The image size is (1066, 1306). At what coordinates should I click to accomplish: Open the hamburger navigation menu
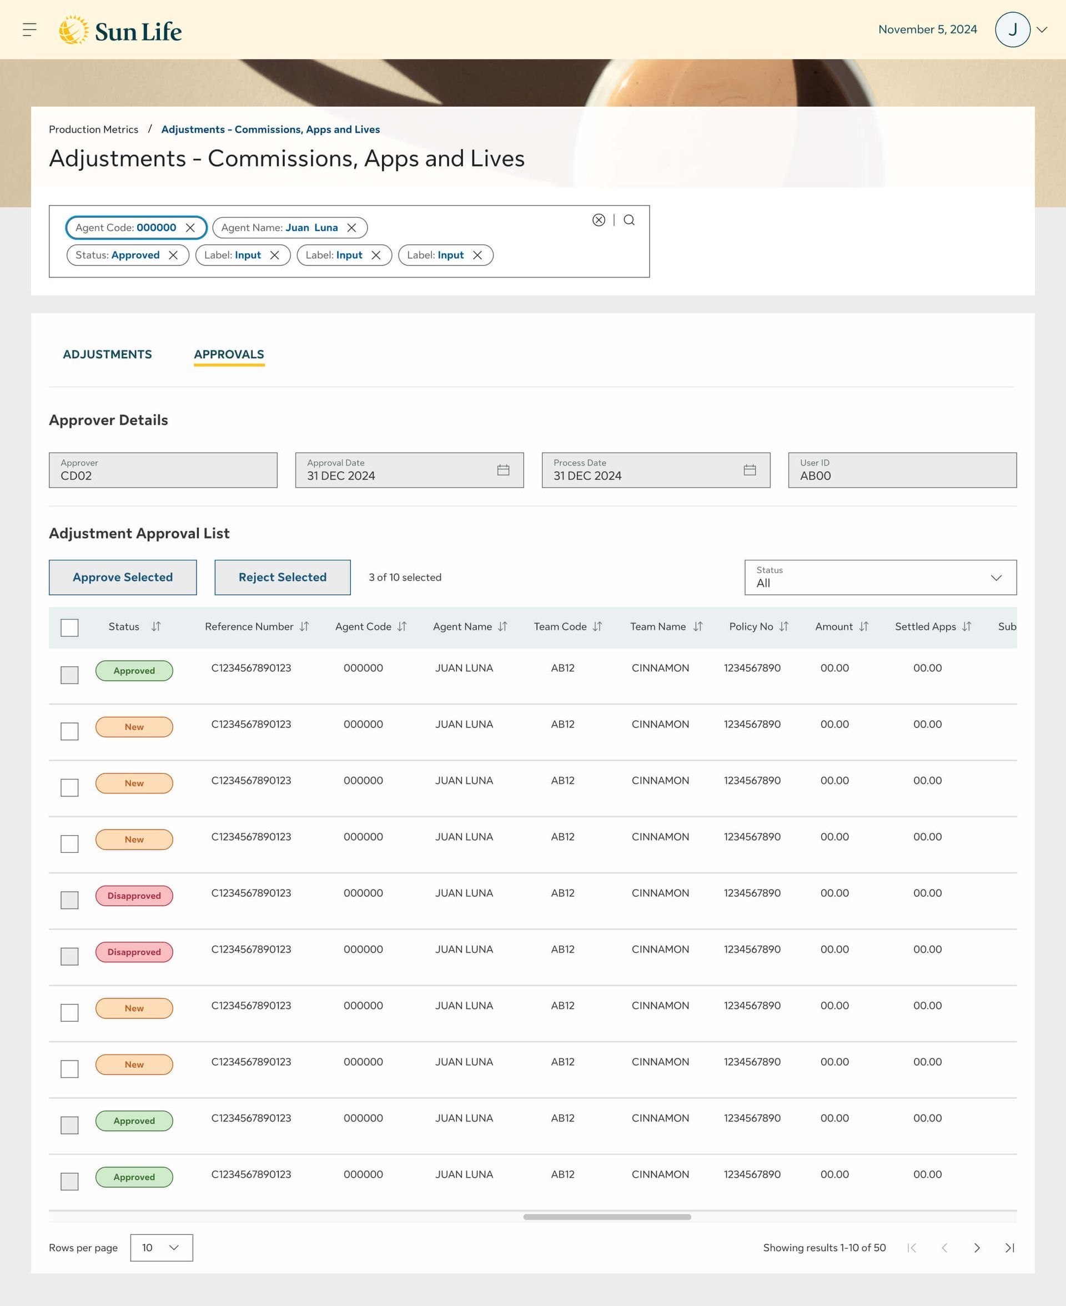pos(29,29)
